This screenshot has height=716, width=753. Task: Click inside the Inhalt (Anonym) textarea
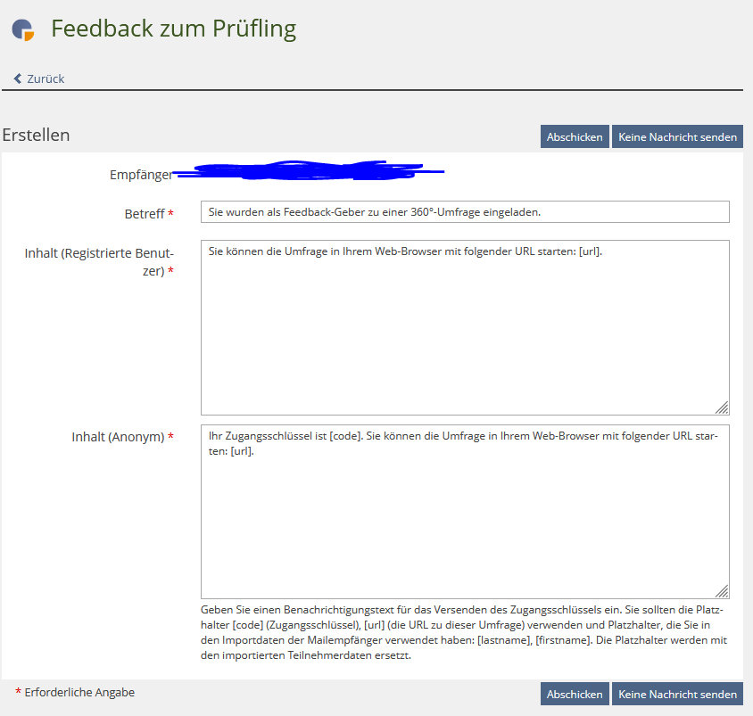coord(465,512)
